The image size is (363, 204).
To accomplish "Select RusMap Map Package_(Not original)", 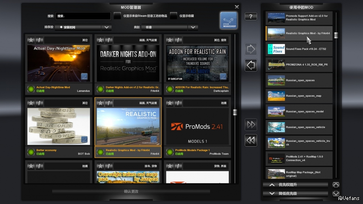I will 299,173.
